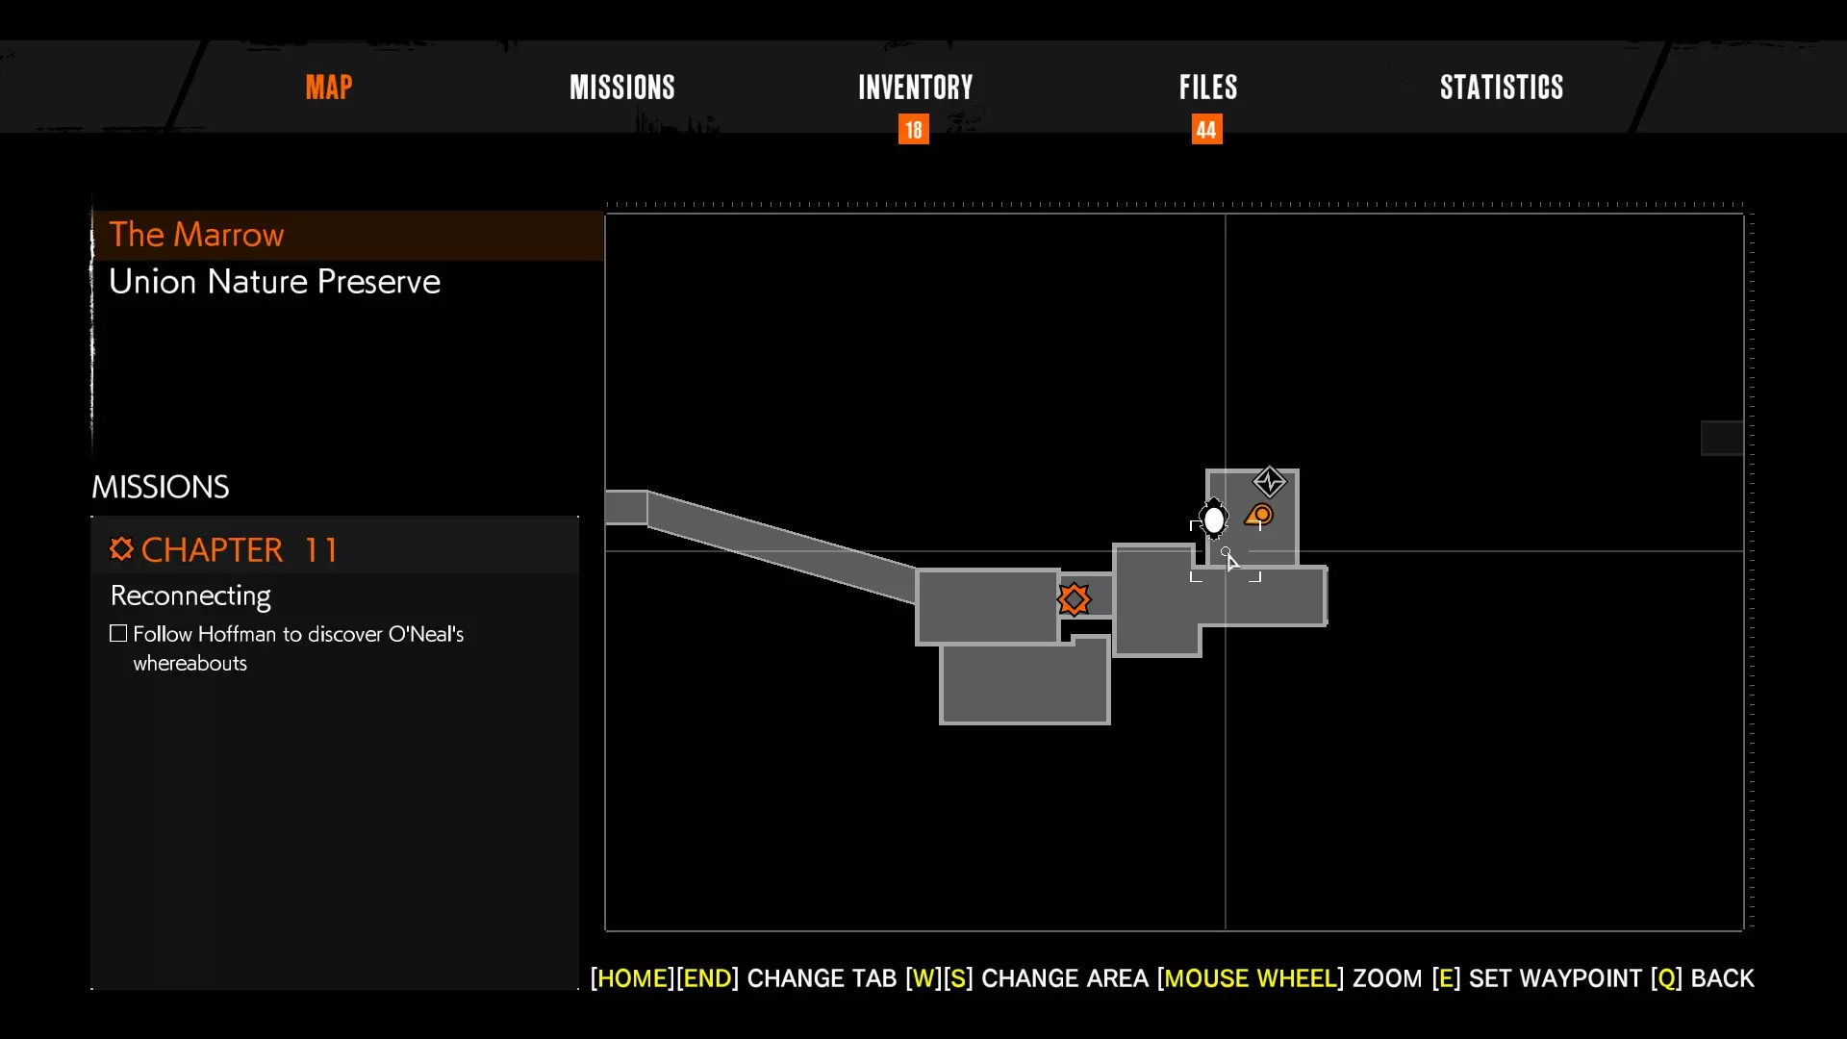The height and width of the screenshot is (1039, 1847).
Task: Click the Chapter 11 mission star icon
Action: [121, 549]
